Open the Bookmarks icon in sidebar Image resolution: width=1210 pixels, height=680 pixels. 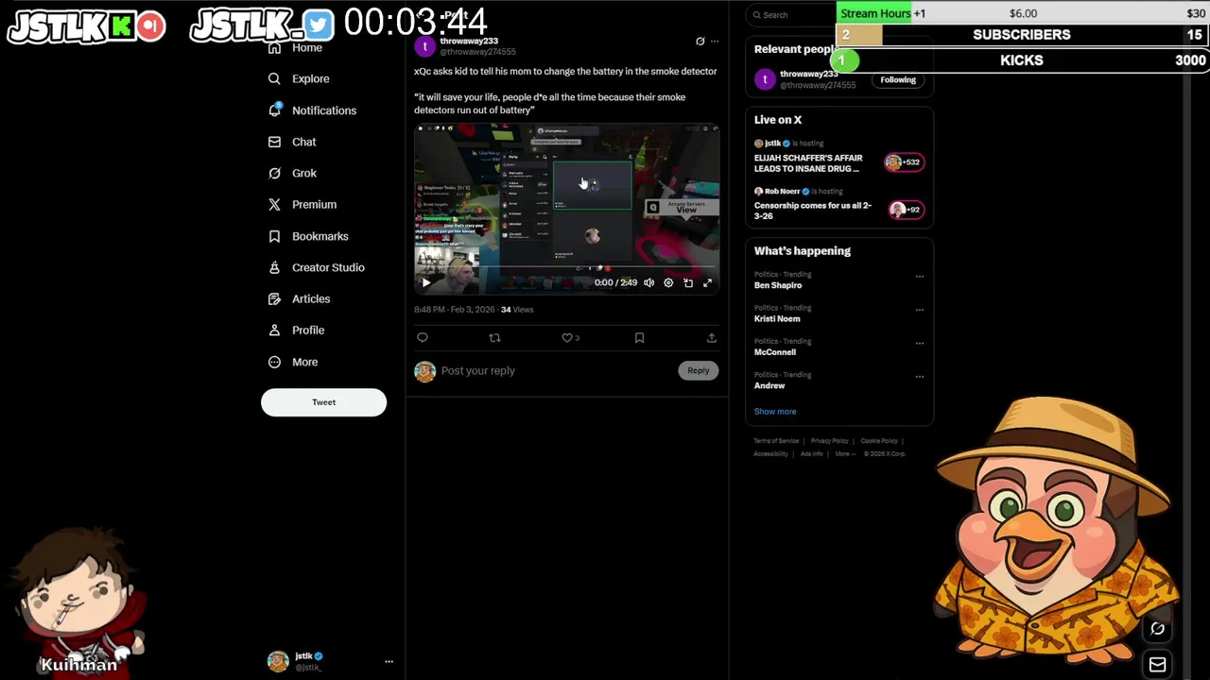pos(274,236)
